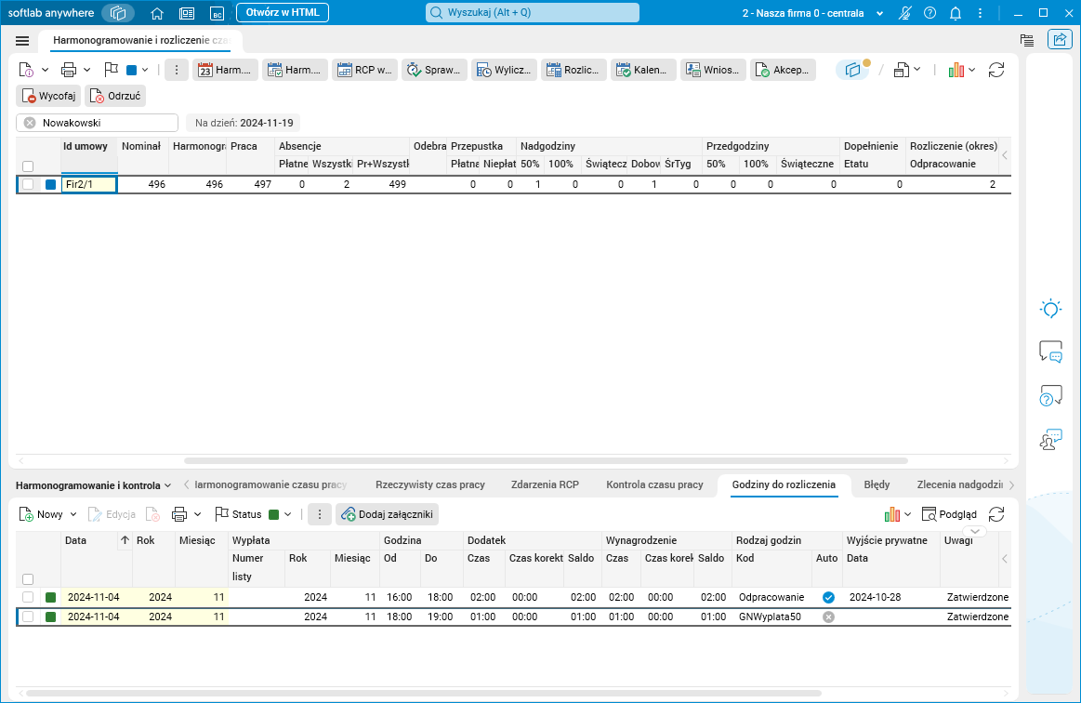
Task: Open dropdown arrow next to Nowy
Action: point(73,514)
